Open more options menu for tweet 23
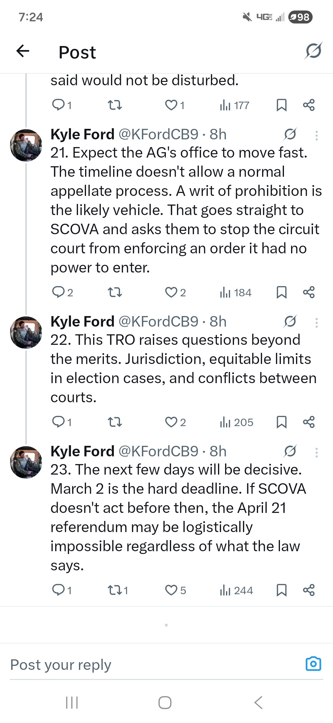Image resolution: width=333 pixels, height=723 pixels. pos(316,452)
